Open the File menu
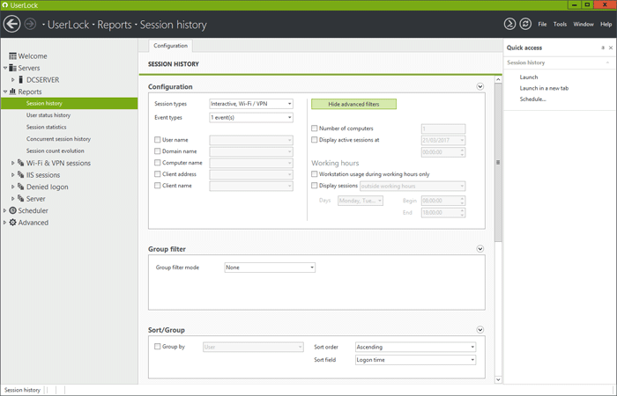The image size is (617, 396). [x=542, y=24]
